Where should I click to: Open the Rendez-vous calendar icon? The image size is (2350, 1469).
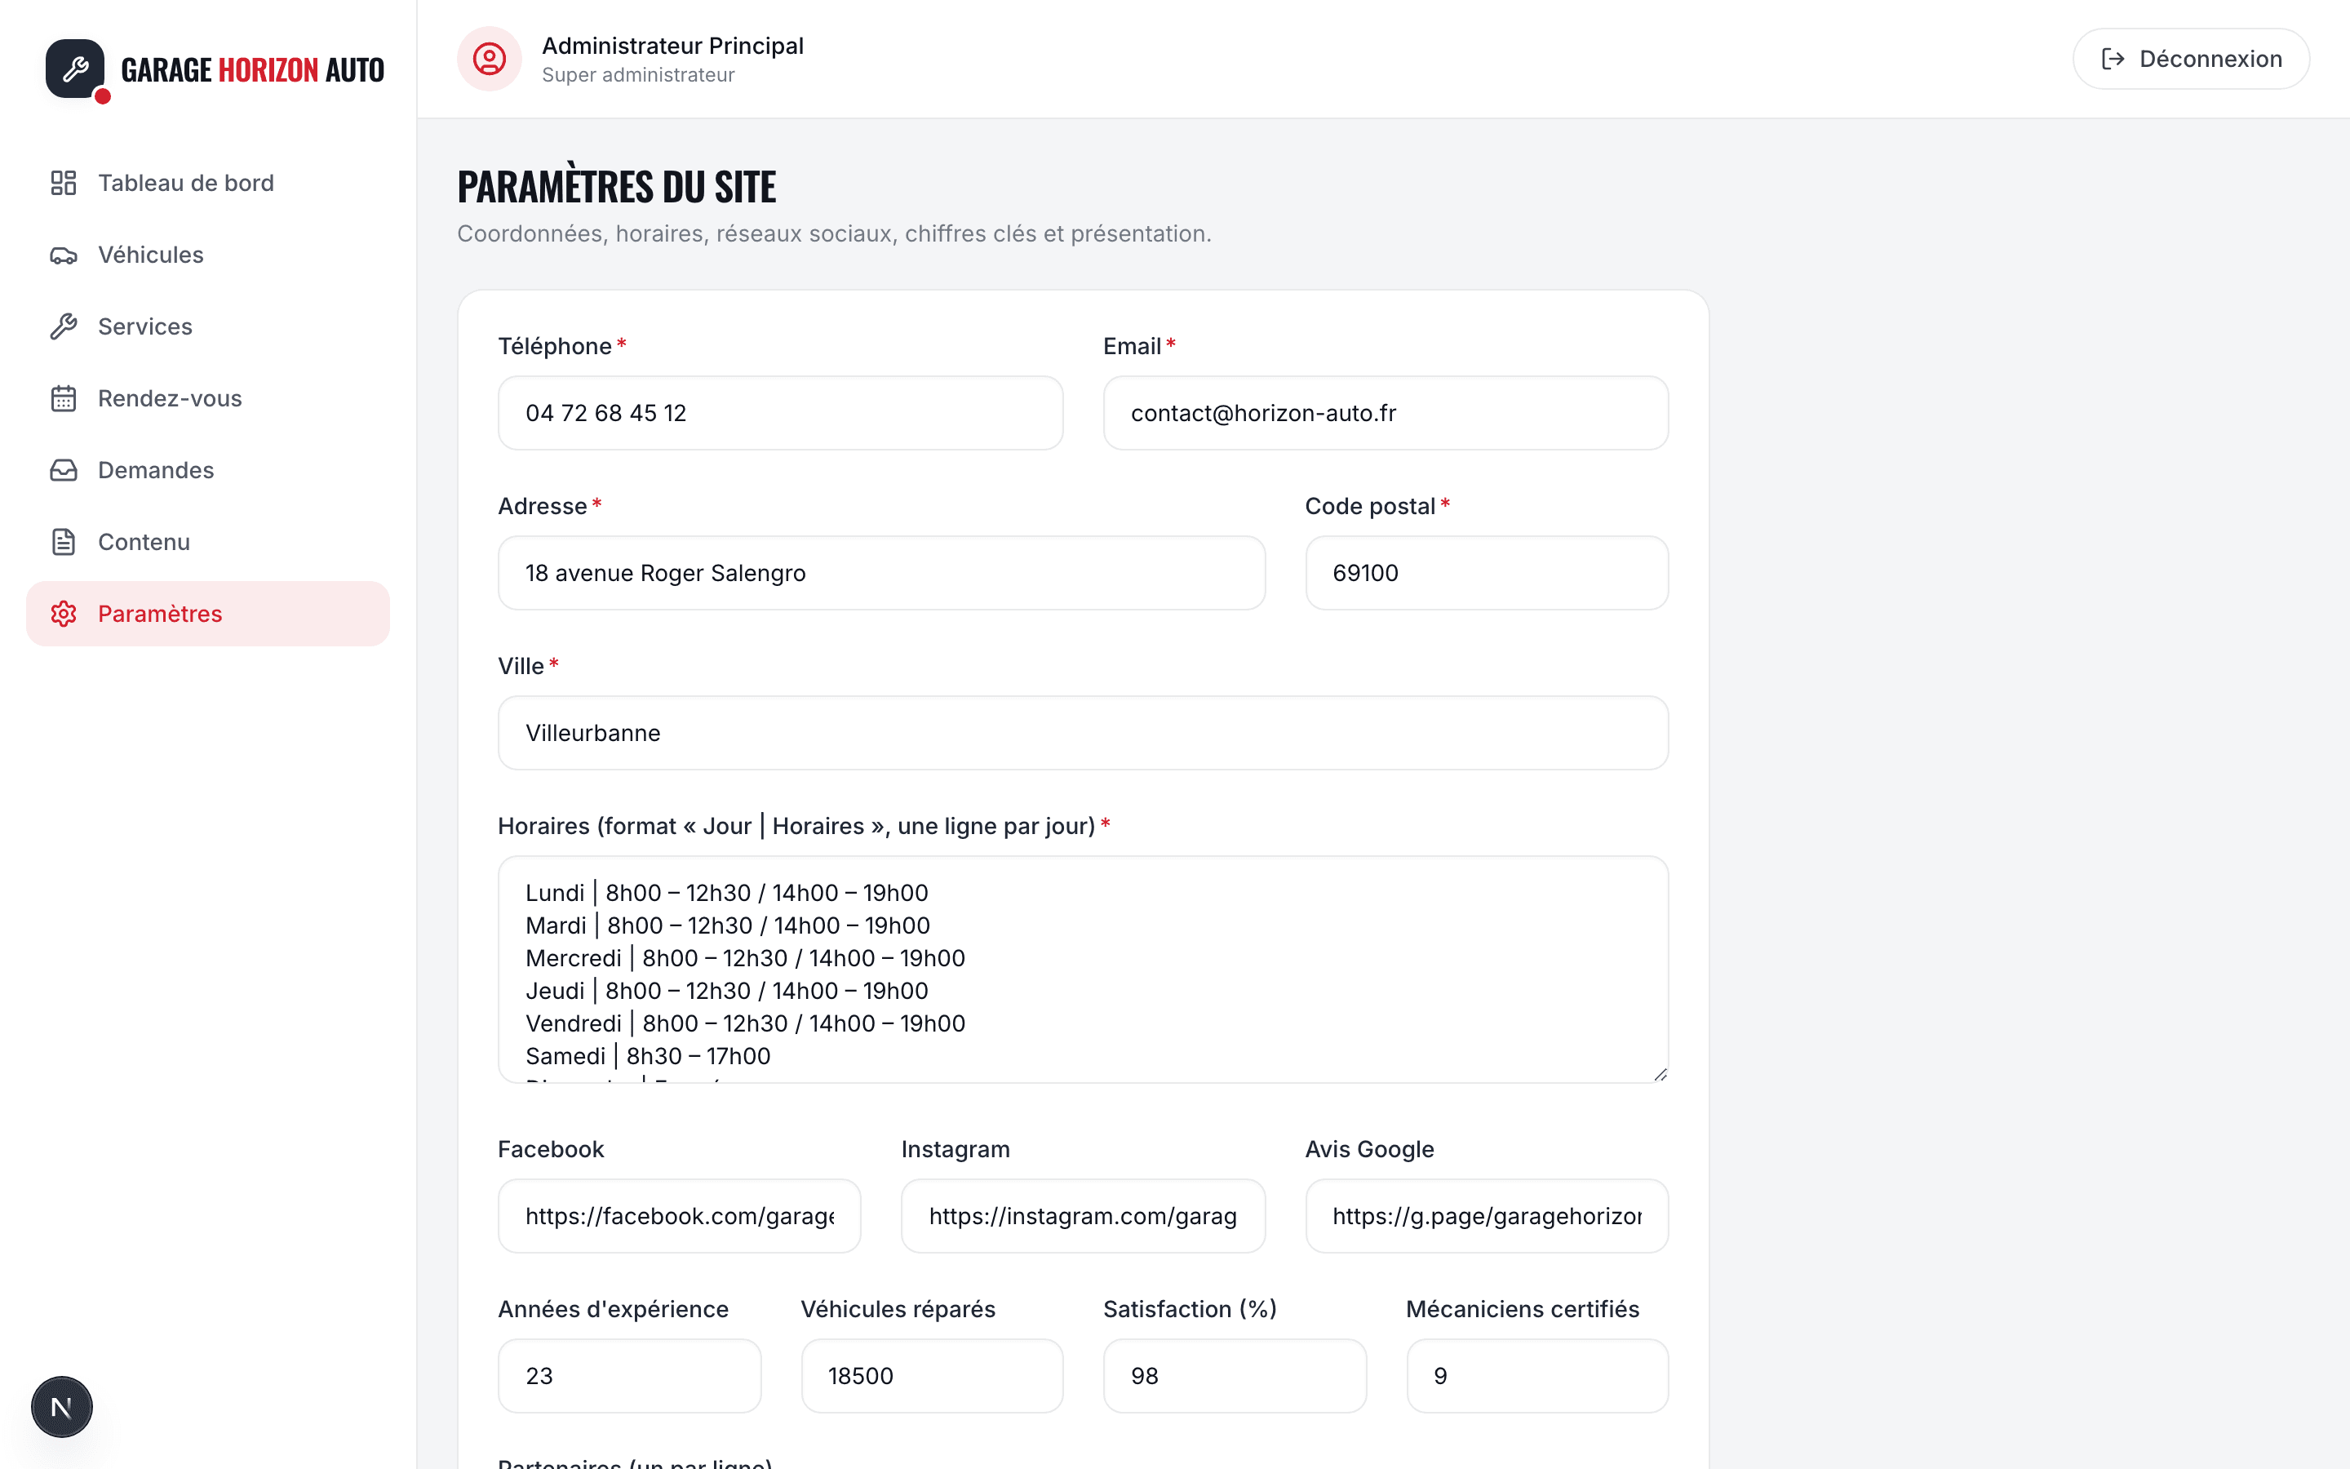tap(63, 398)
